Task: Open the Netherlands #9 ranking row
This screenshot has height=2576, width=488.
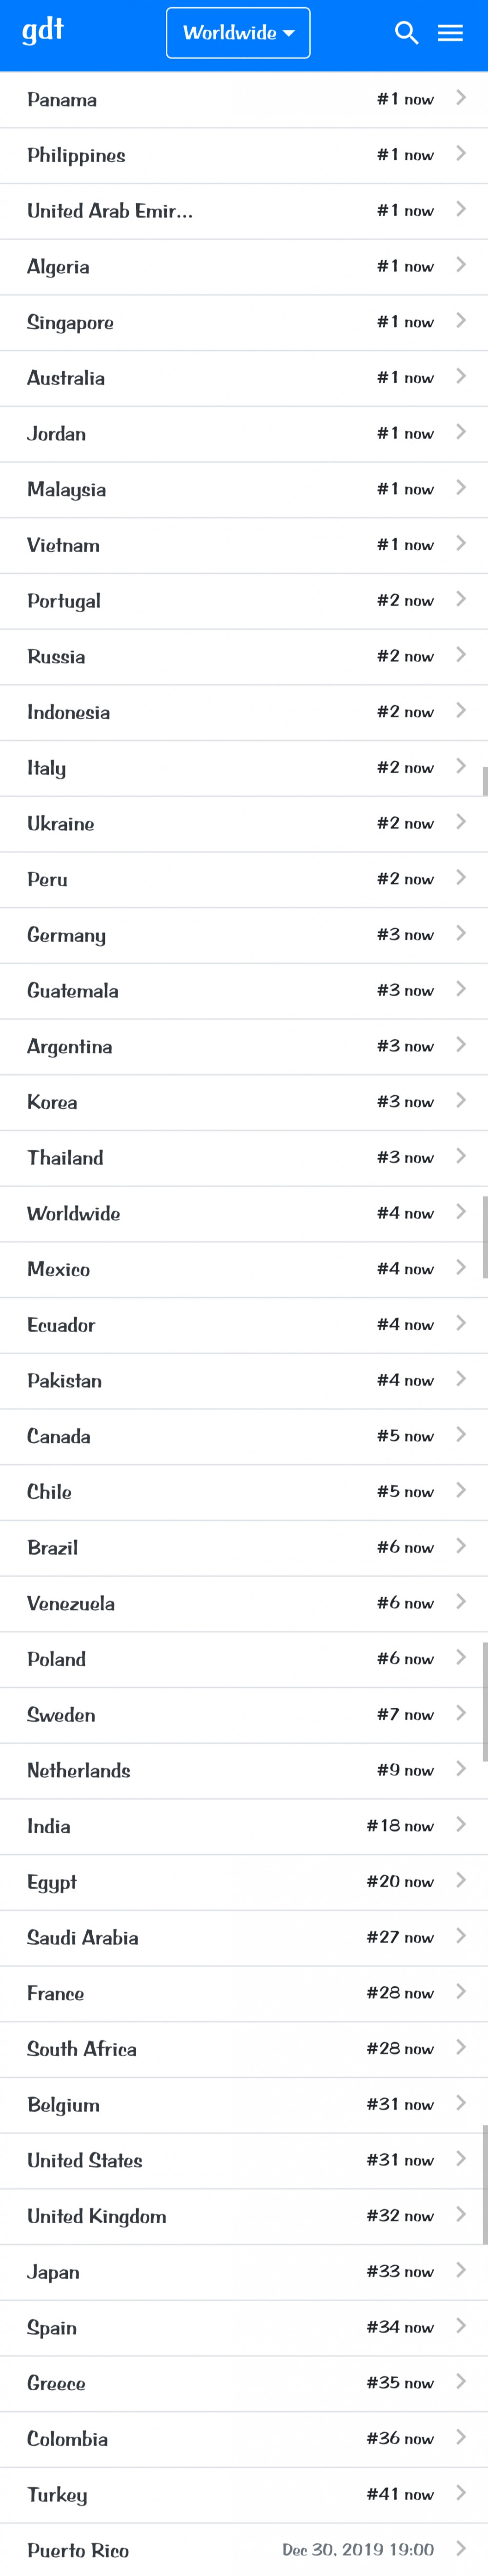Action: (244, 1770)
